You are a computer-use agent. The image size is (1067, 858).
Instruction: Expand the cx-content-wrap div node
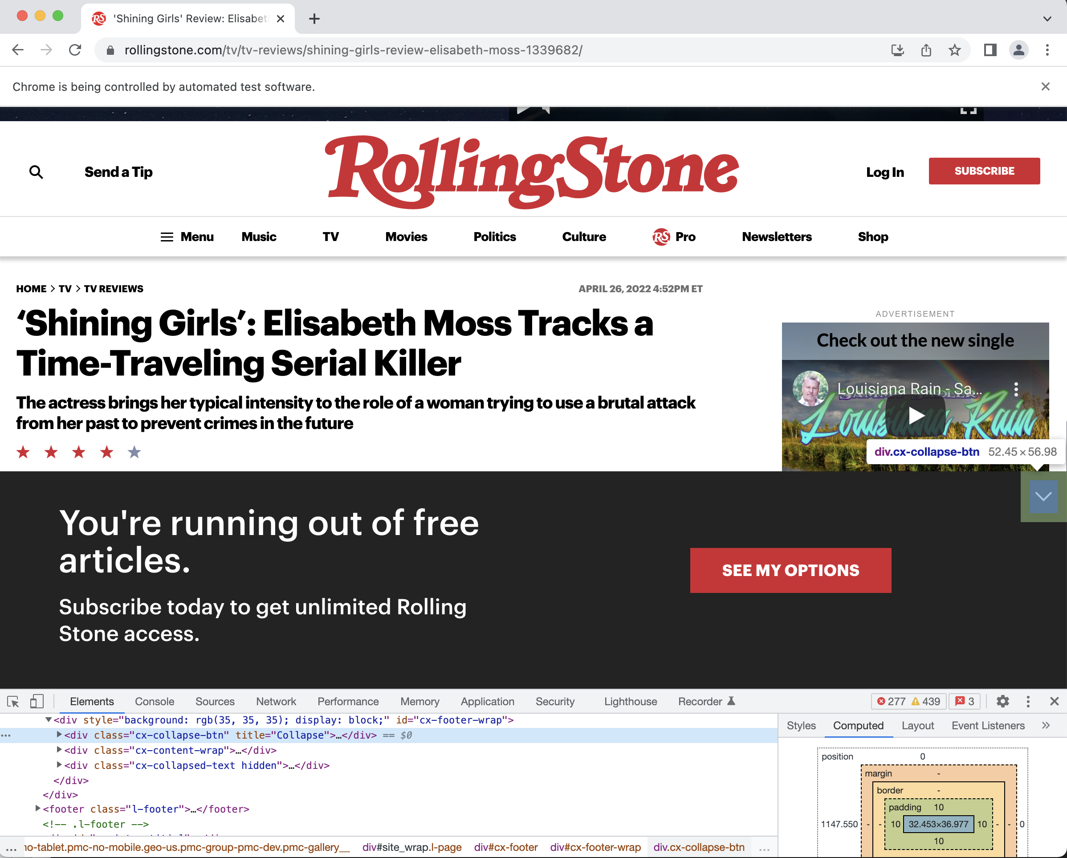(x=59, y=750)
